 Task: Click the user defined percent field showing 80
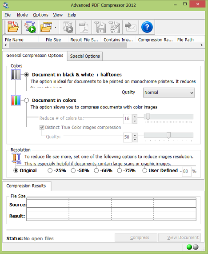point(187,171)
